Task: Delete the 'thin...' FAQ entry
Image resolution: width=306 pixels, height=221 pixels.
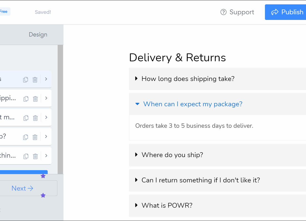Action: pyautogui.click(x=35, y=156)
